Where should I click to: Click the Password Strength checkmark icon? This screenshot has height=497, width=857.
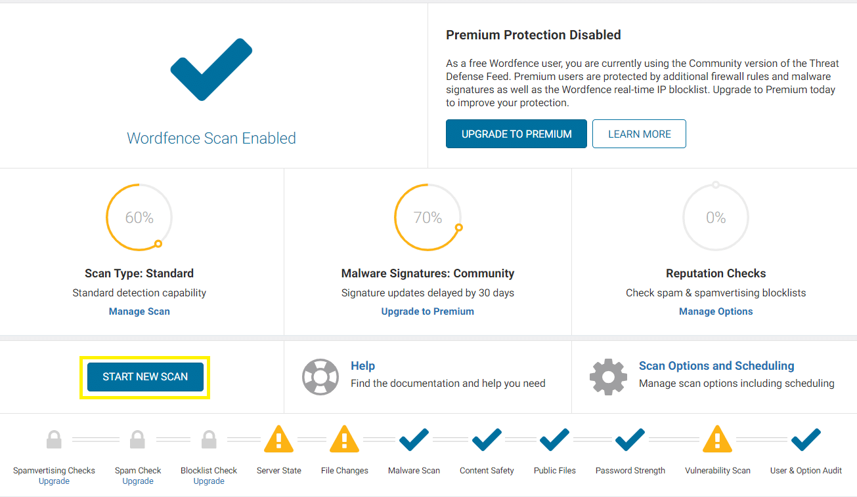630,439
